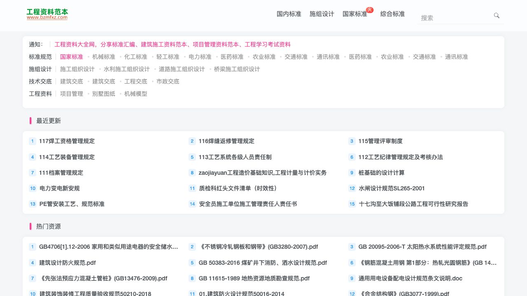The height and width of the screenshot is (296, 527).
Task: Open 国内标准 in the top navigation
Action: tap(289, 14)
